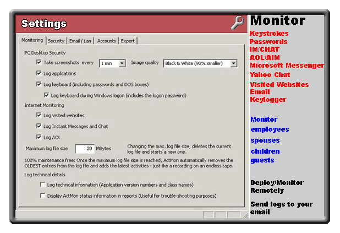Disable Log keyboard during Windows logon
The height and width of the screenshot is (233, 340).
(x=46, y=95)
